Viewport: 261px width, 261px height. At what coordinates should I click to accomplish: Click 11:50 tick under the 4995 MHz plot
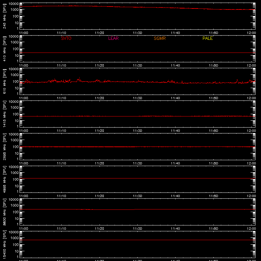(x=213, y=196)
